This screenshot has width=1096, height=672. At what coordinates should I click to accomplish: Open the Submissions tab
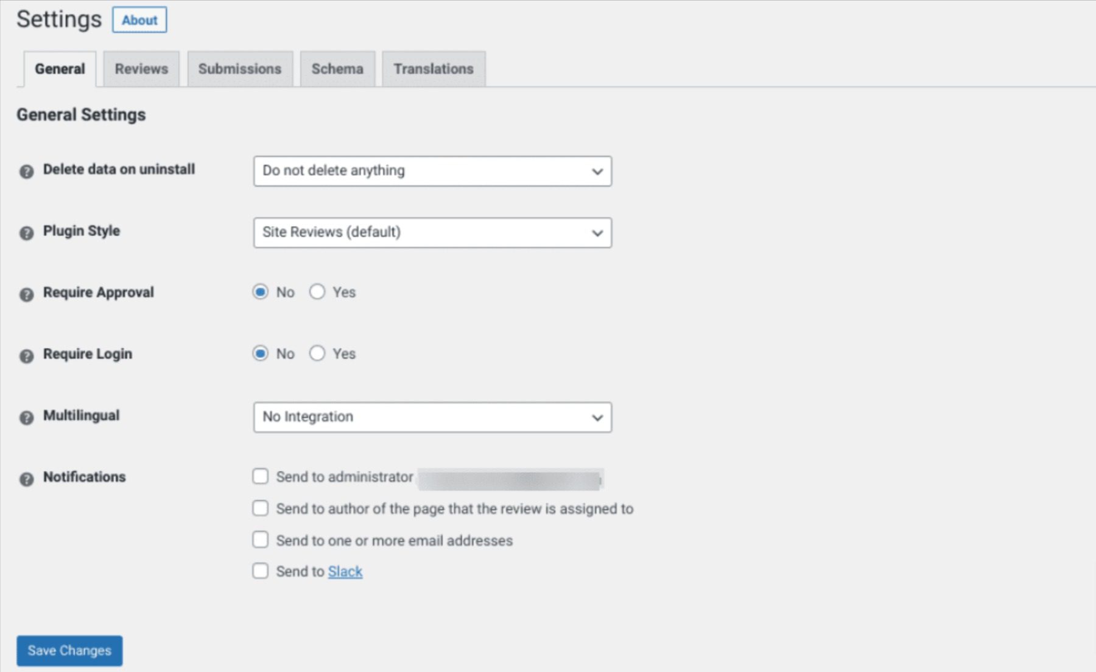pos(240,69)
